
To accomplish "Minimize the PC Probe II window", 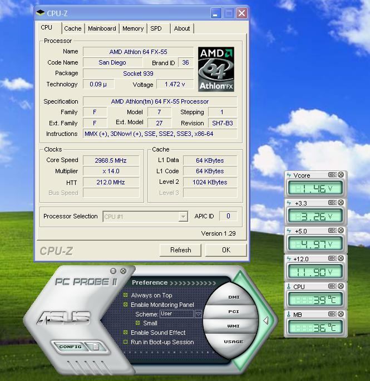I will point(113,271).
